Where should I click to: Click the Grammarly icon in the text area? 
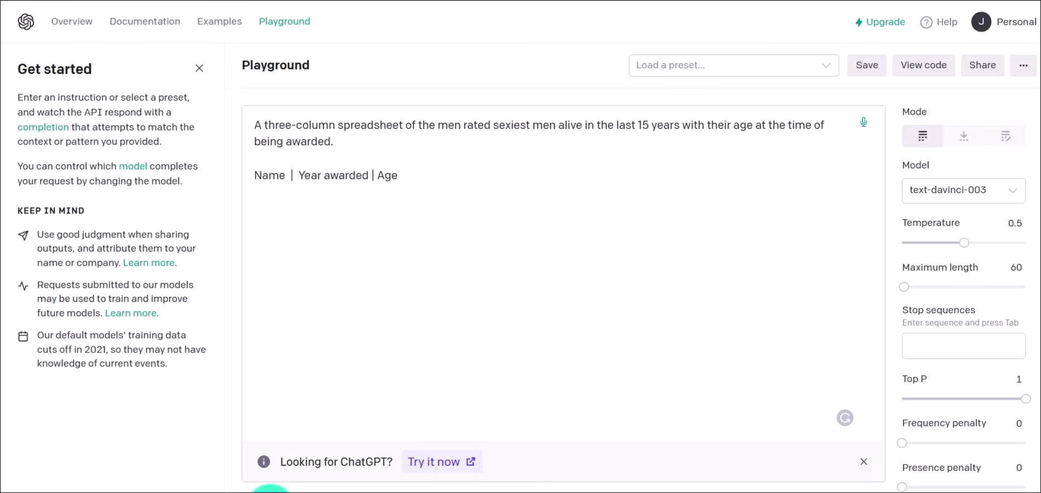tap(845, 418)
